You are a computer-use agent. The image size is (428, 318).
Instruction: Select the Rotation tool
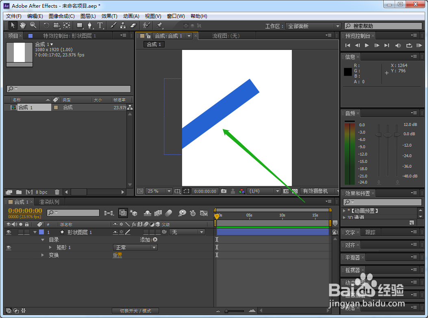pyautogui.click(x=46, y=25)
